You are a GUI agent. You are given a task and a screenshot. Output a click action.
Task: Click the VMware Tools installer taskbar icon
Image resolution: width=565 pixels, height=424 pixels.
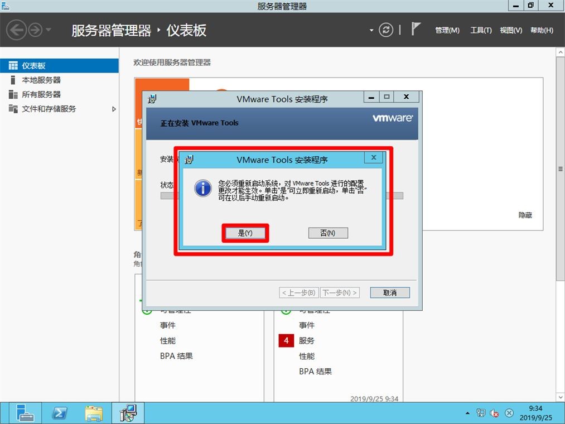pos(128,413)
